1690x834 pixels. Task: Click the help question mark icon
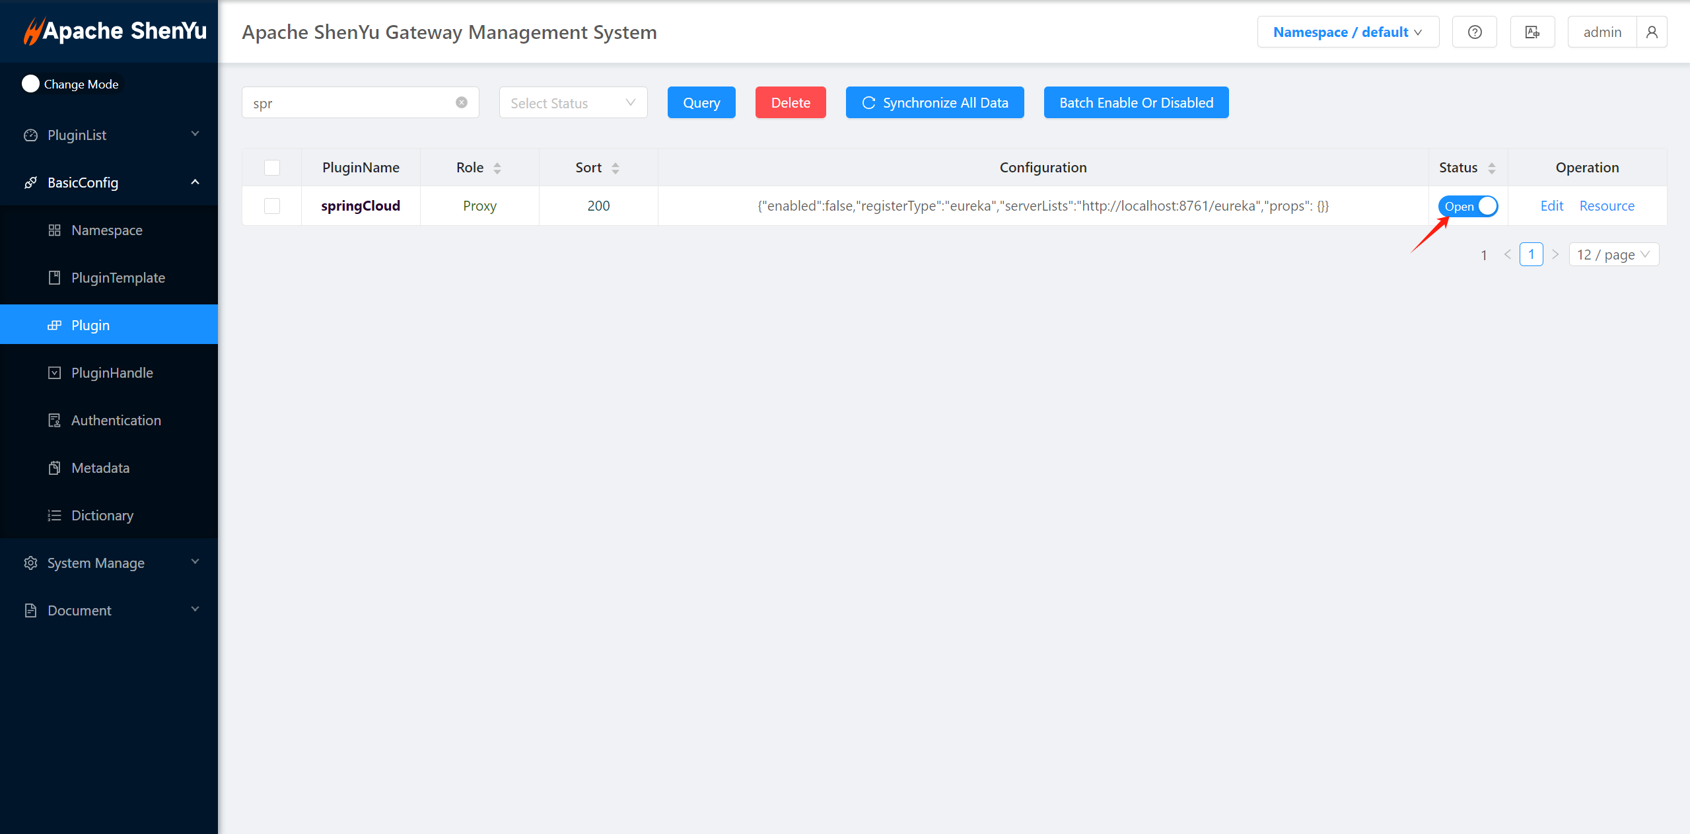[1474, 32]
